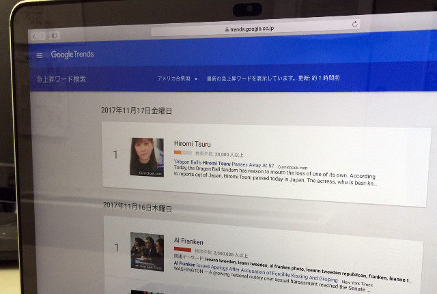Screen dimensions: 437x294
Task: Click related keyword leeann tweeden
Action: pyautogui.click(x=221, y=261)
